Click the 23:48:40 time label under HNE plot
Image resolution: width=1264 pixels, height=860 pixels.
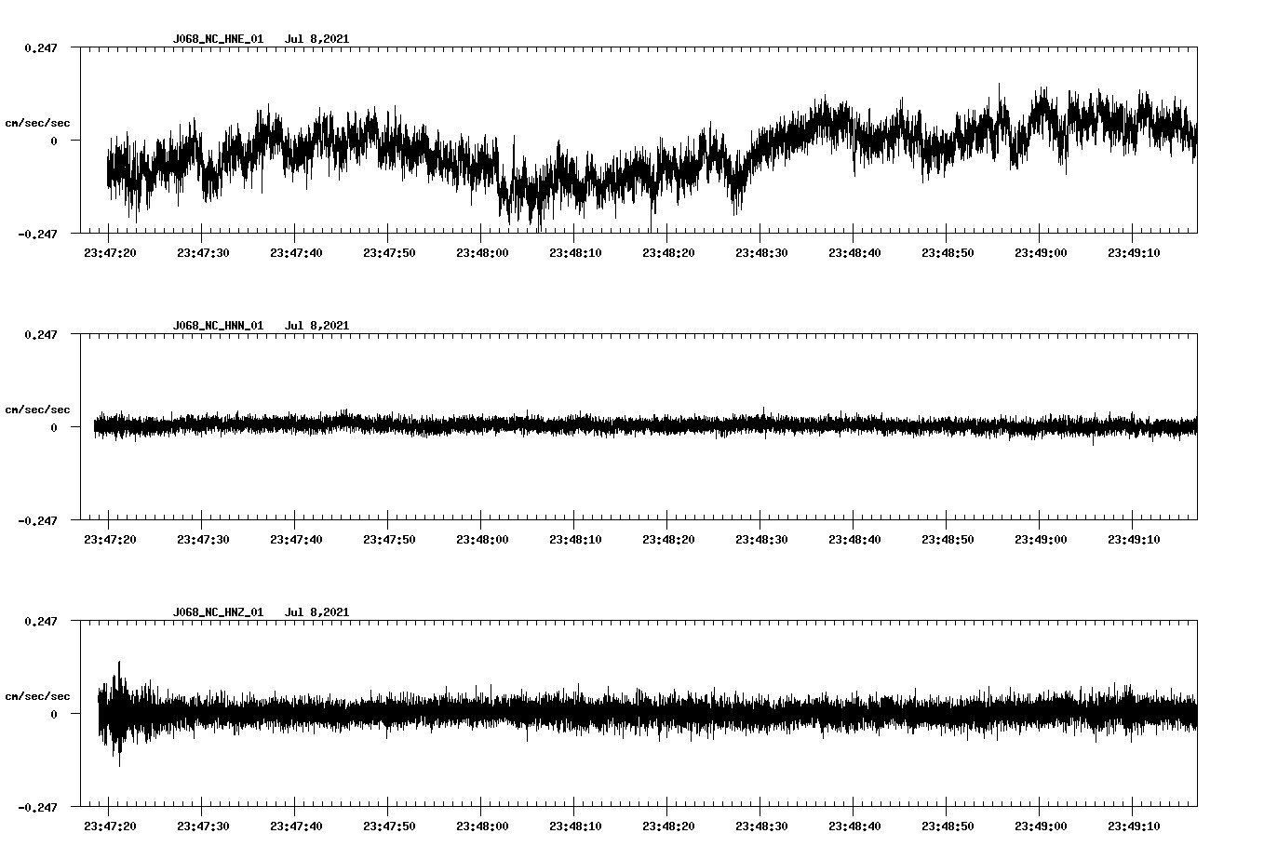pos(854,252)
